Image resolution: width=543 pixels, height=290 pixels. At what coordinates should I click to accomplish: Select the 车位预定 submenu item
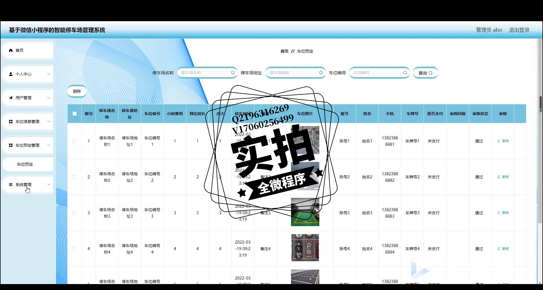click(28, 164)
